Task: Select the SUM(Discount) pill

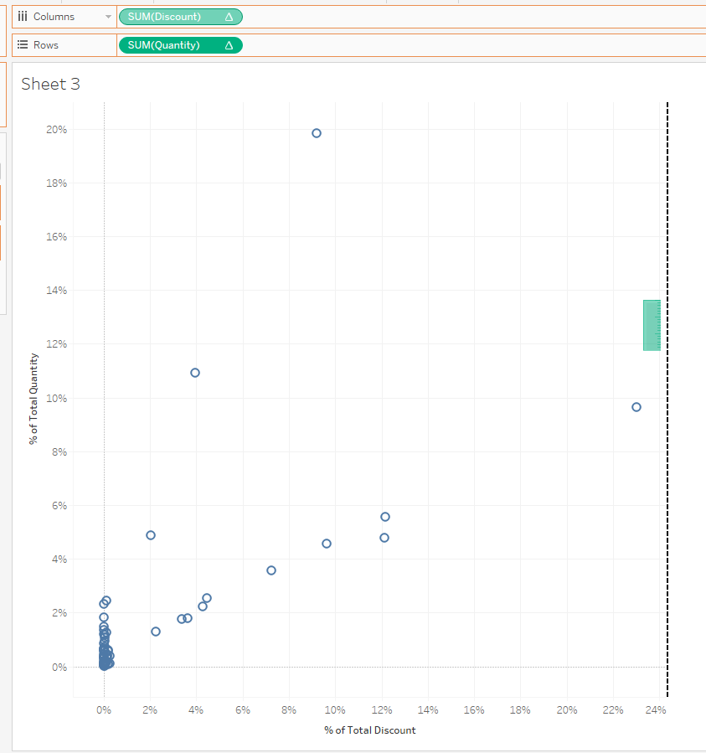Action: (163, 16)
